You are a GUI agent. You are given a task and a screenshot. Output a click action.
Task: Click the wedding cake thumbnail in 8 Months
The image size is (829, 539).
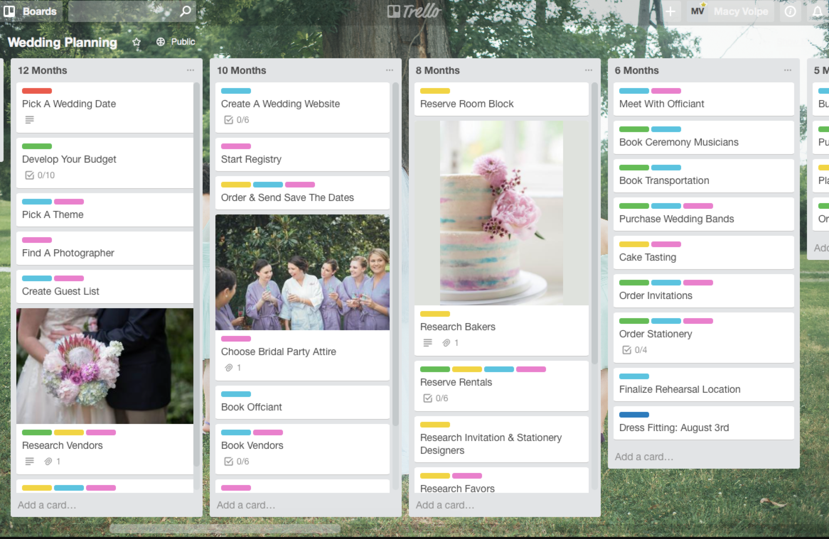click(502, 211)
